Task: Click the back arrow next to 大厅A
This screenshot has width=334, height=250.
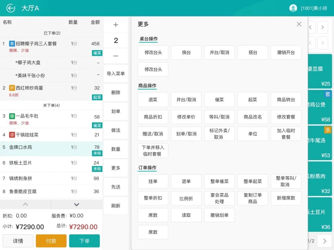Action: click(11, 8)
